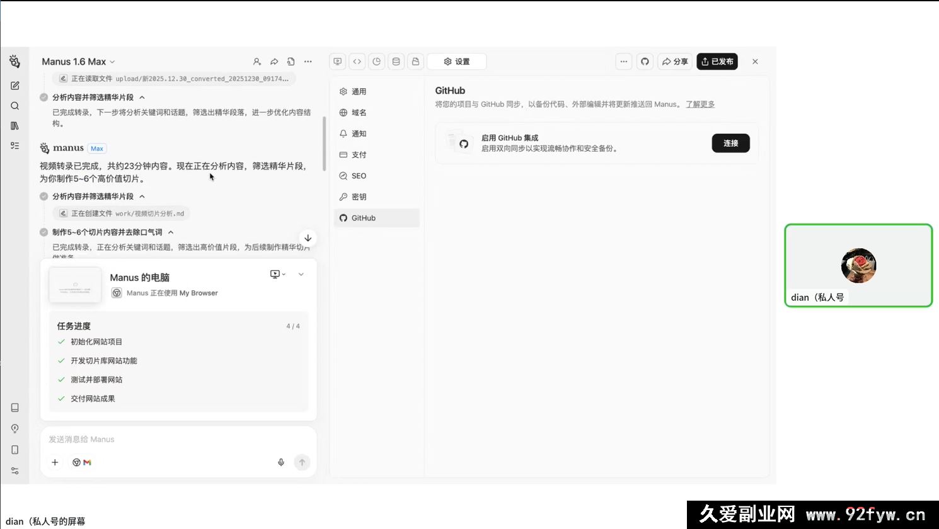Click the 连接 button to connect GitHub
This screenshot has height=529, width=939.
730,143
